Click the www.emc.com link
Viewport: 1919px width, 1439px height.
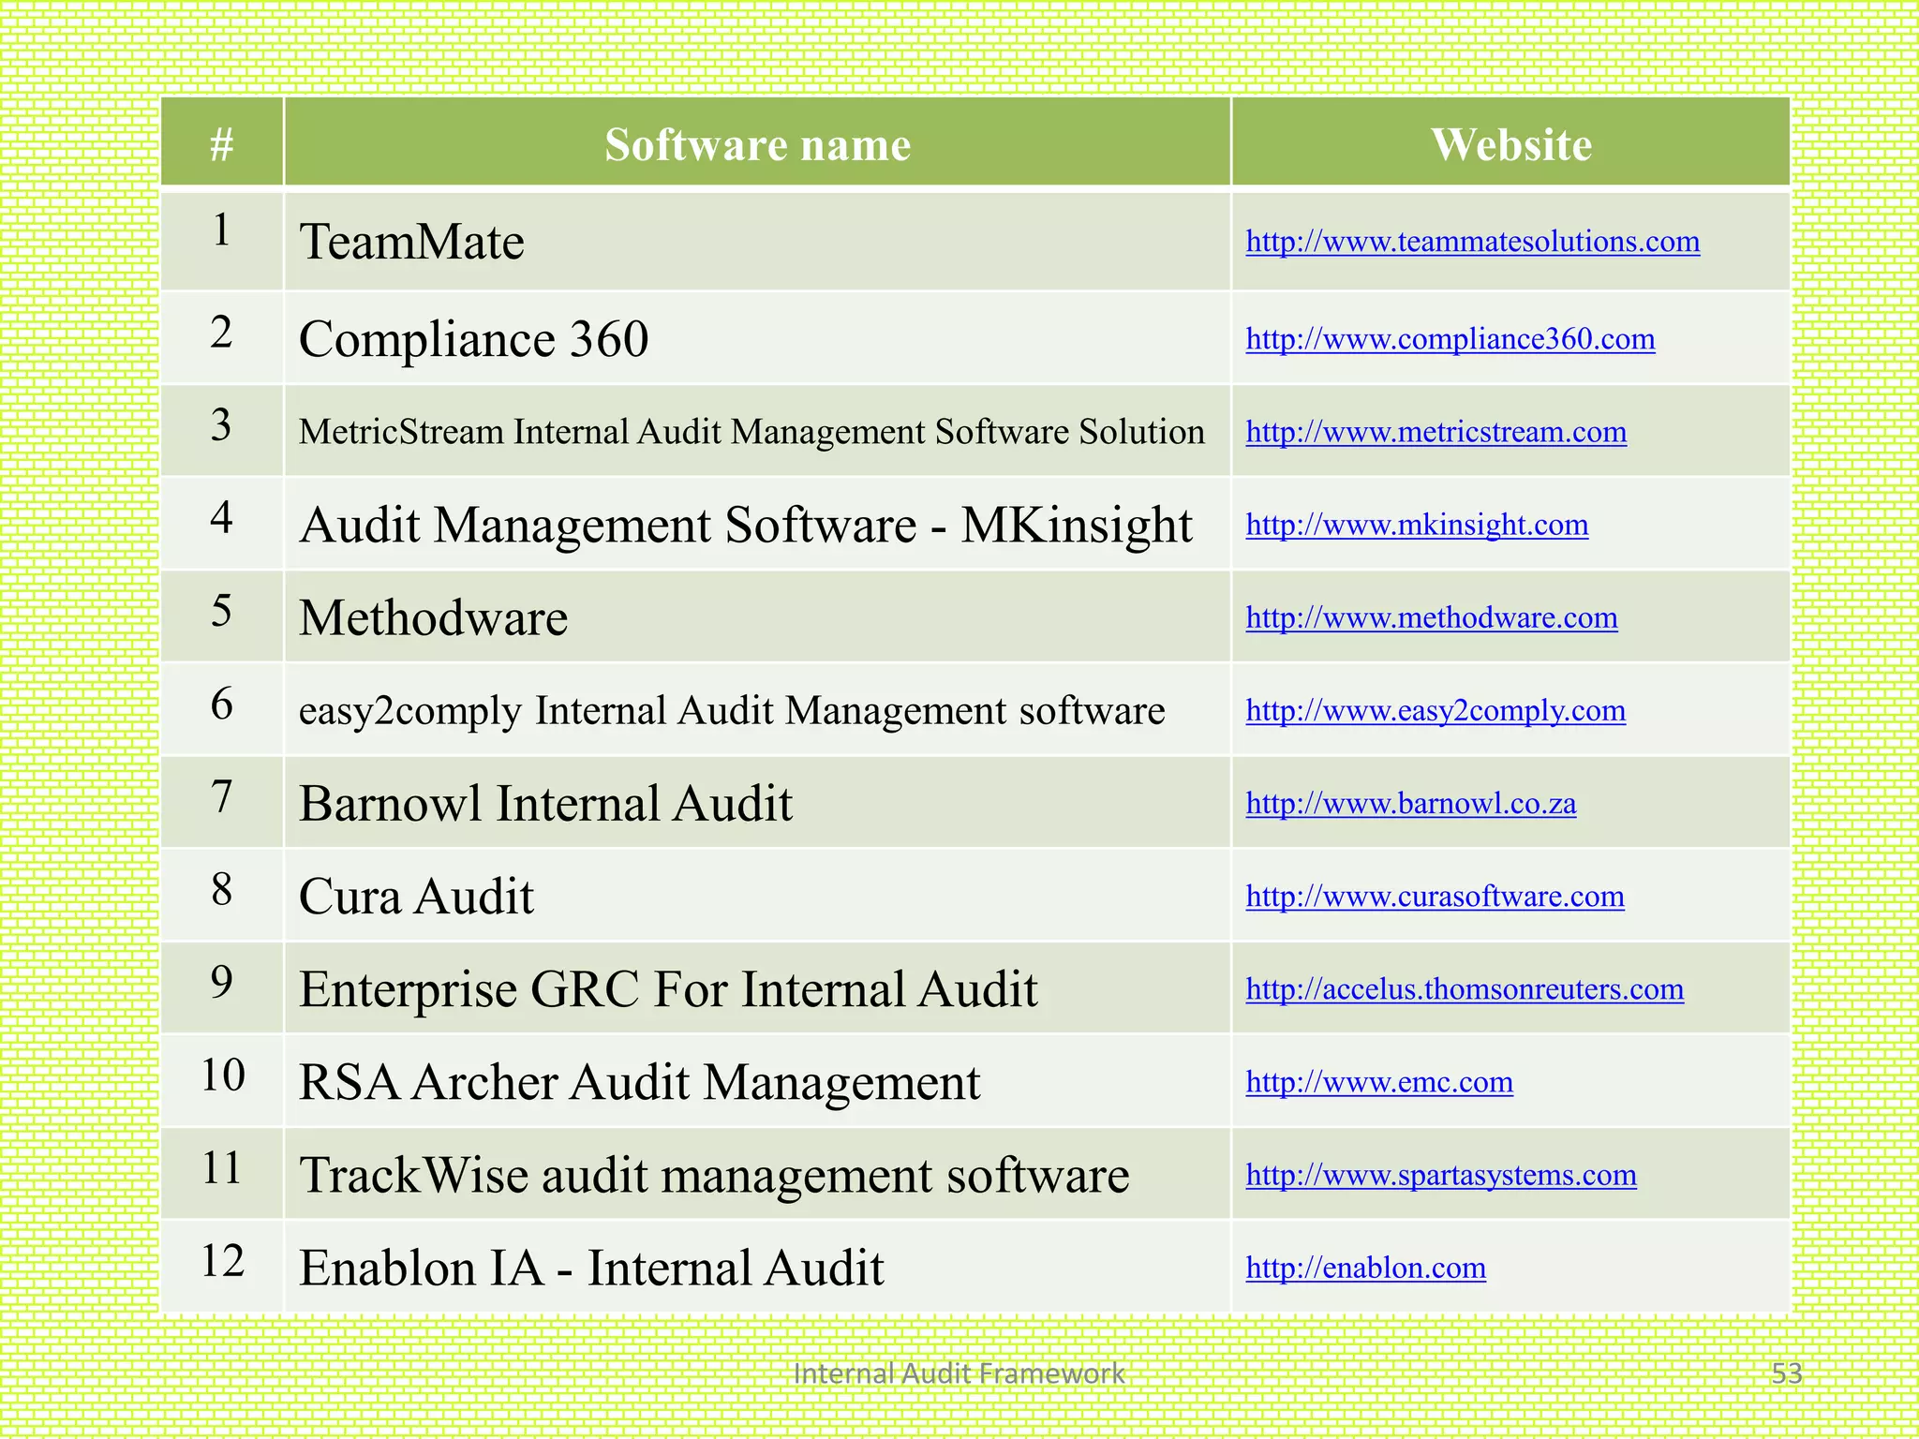pyautogui.click(x=1378, y=1081)
